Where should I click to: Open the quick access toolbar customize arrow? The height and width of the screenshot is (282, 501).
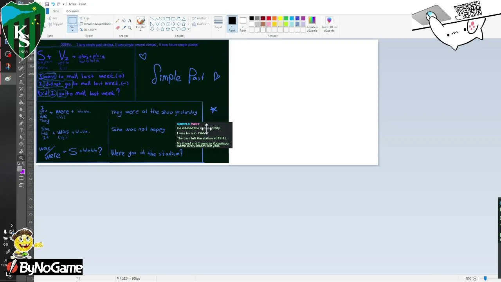click(x=63, y=4)
